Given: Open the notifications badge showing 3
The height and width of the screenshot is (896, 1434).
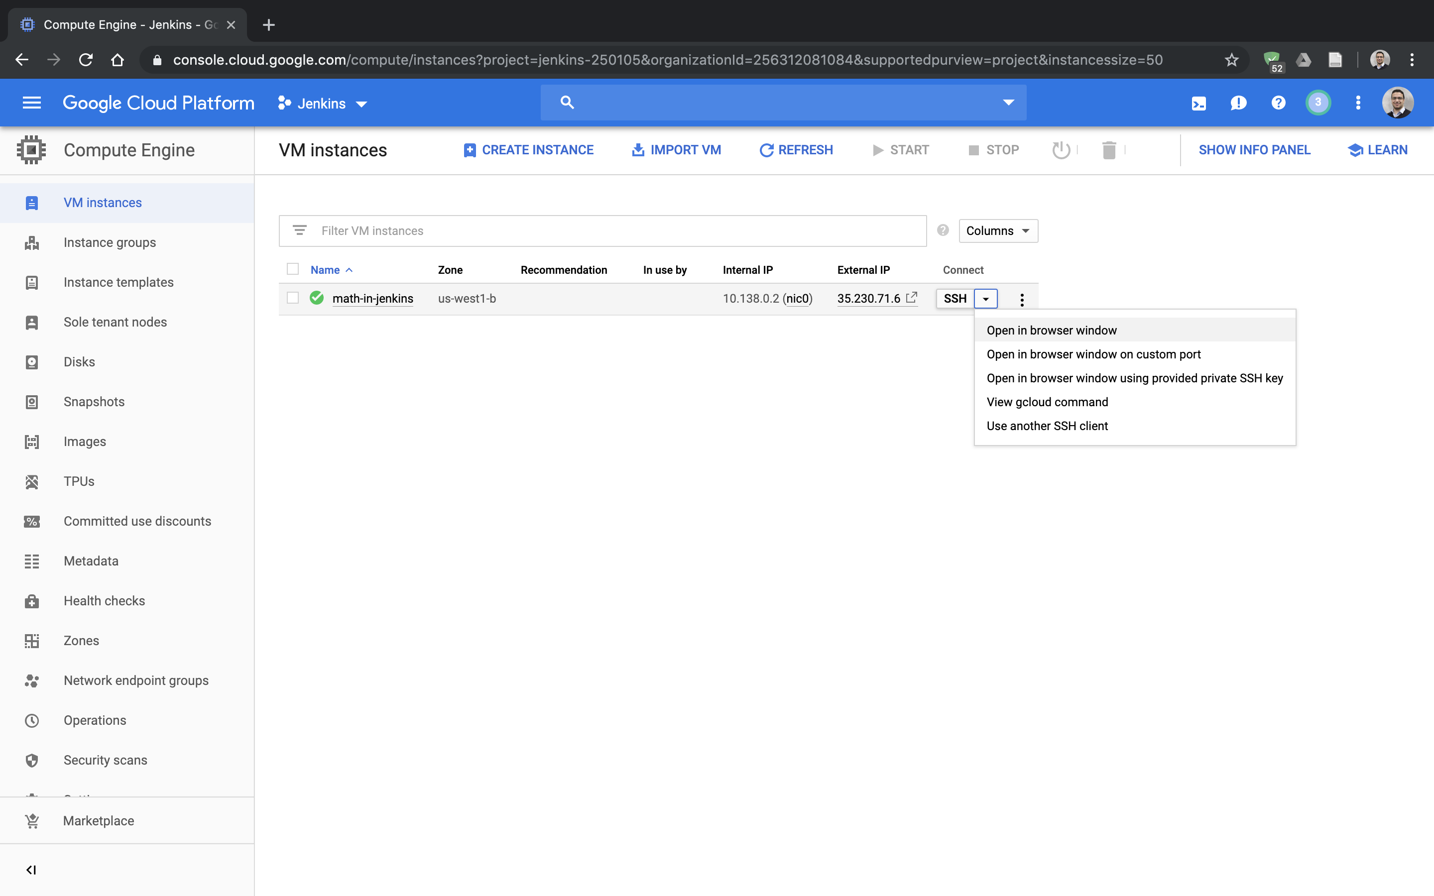Looking at the screenshot, I should click(1318, 103).
